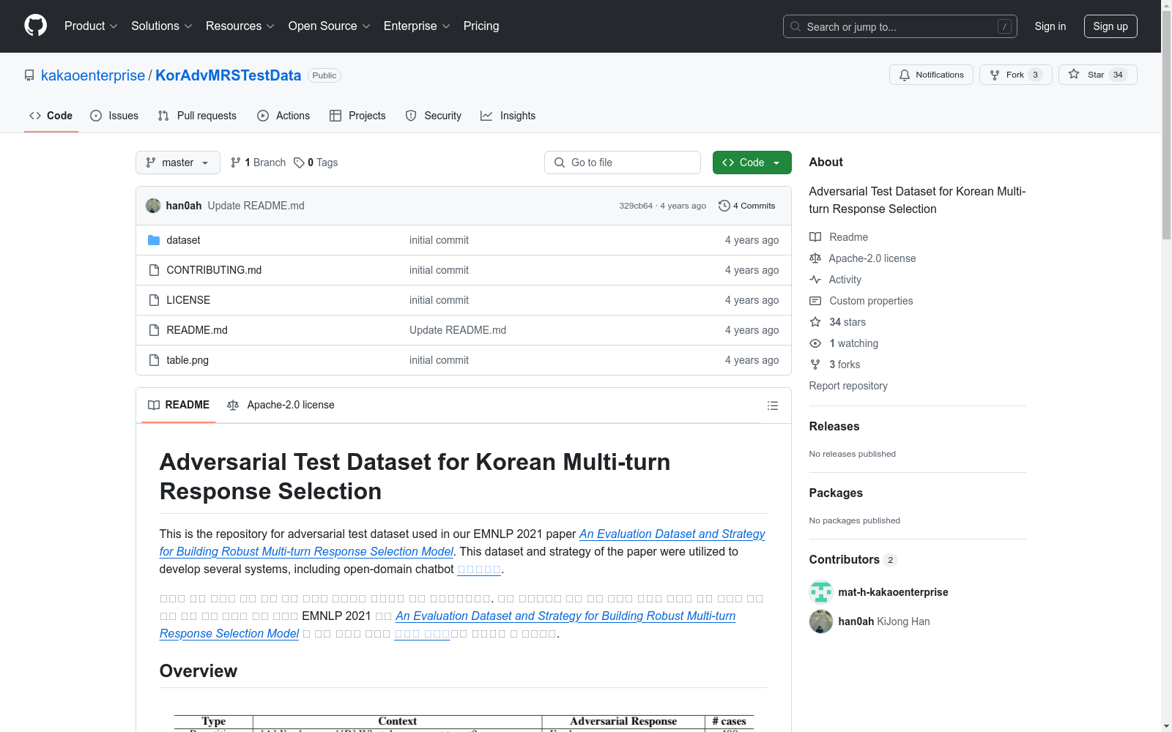1172x732 pixels.
Task: Open the CONTRIBUTING.md file
Action: coord(214,270)
